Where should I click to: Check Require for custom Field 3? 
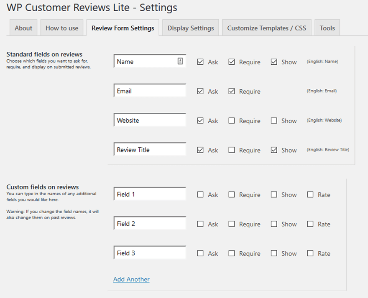pos(232,253)
